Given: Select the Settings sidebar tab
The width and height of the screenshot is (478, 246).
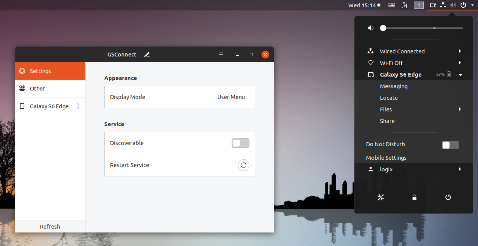Looking at the screenshot, I should [50, 71].
